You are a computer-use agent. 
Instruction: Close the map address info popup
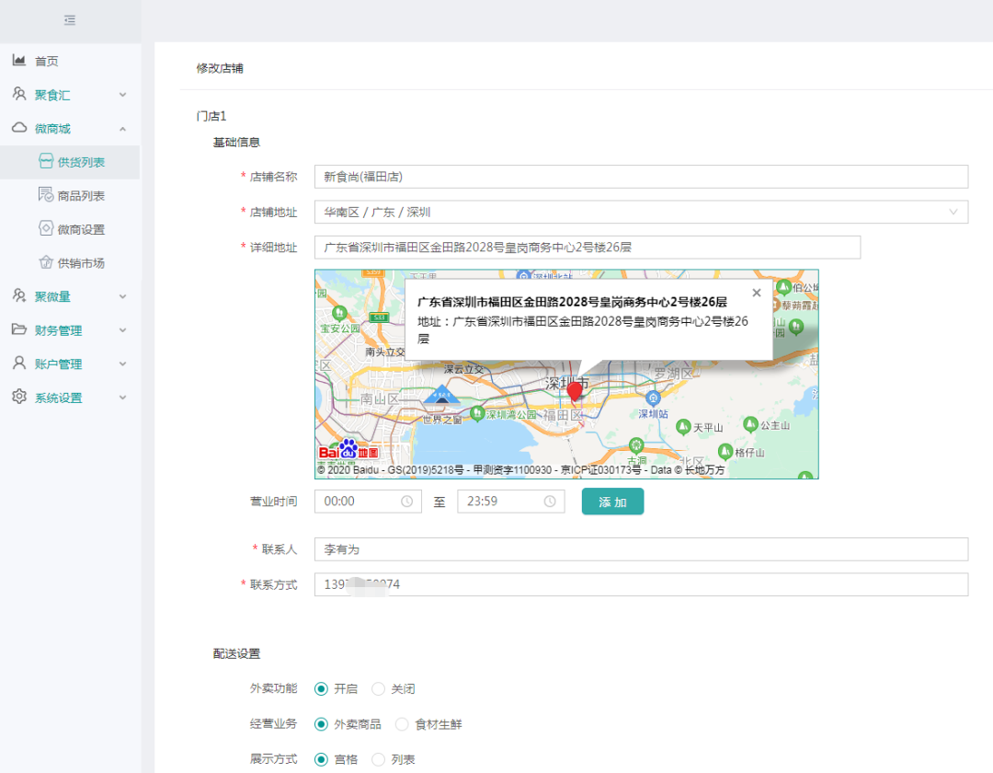(x=756, y=293)
